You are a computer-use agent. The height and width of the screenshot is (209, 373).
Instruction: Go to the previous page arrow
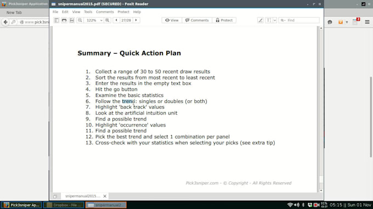click(116, 20)
